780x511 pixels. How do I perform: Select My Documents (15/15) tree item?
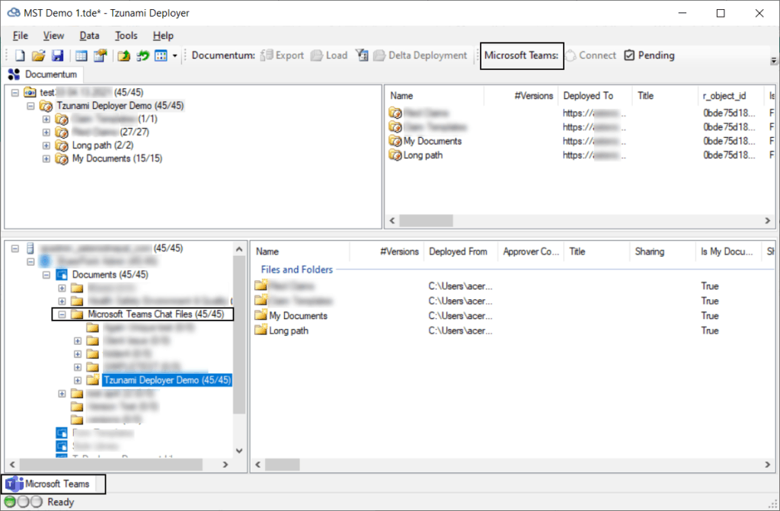(117, 158)
